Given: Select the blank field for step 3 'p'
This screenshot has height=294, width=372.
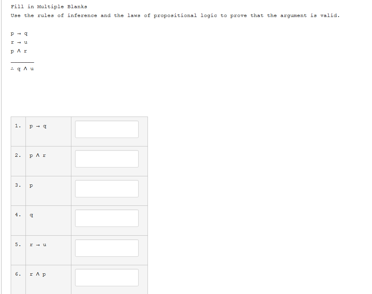Looking at the screenshot, I should [x=106, y=188].
